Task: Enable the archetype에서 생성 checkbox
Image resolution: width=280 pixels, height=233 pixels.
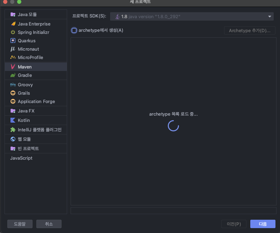Action: coord(74,30)
